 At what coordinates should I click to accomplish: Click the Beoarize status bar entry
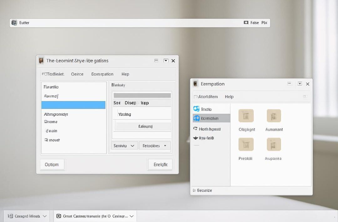coord(202,190)
